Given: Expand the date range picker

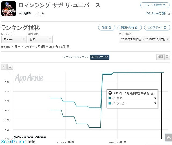Looking at the screenshot, I should [x=145, y=39].
